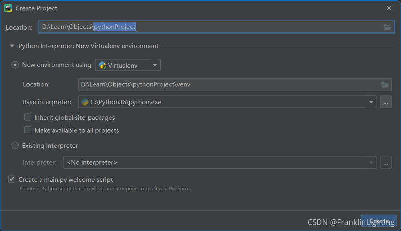Enable Make available to all projects checkbox

pos(28,130)
